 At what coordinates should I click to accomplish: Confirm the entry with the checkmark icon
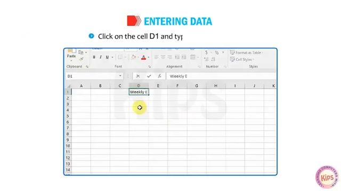149,76
